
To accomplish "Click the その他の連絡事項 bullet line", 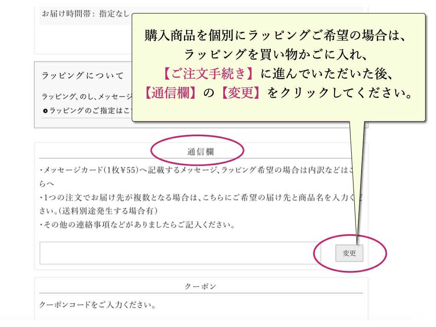I will point(137,224).
